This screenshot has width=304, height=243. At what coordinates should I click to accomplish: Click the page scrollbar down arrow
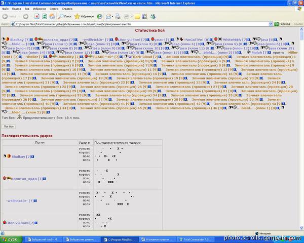301,228
